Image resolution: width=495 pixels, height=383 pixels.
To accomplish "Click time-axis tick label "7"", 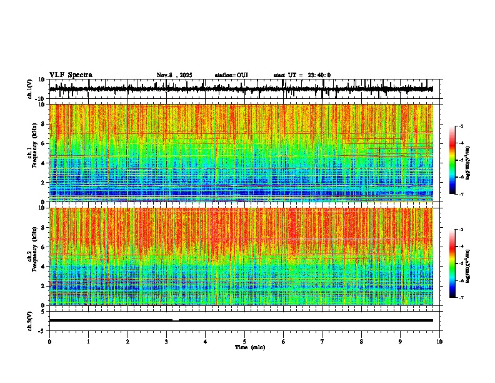I will pyautogui.click(x=322, y=342).
